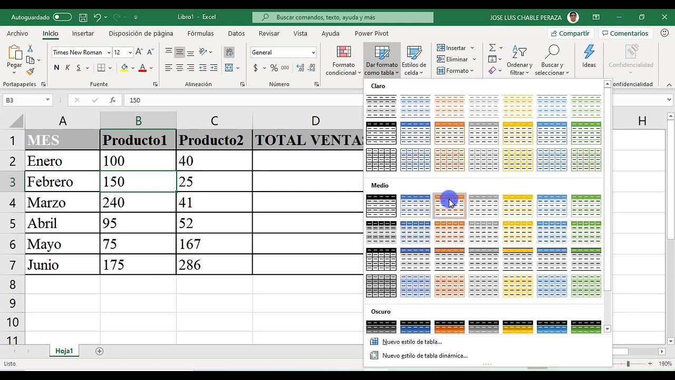Screen dimensions: 675x380
Task: Switch to the Insertar tab
Action: pos(83,33)
